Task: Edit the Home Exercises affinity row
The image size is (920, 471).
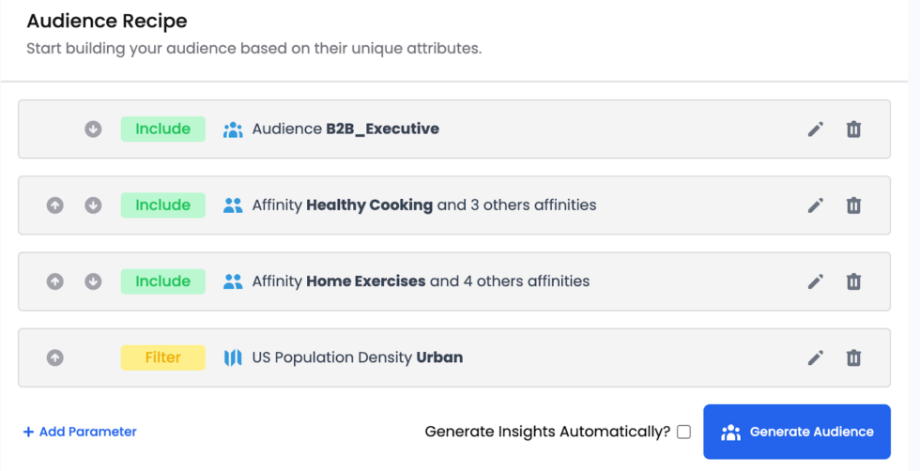Action: pos(815,281)
